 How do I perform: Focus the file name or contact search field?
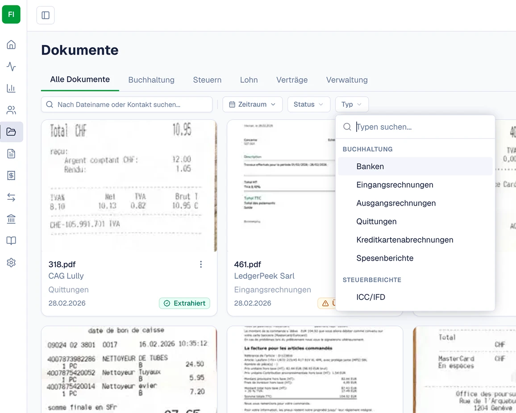pyautogui.click(x=127, y=105)
